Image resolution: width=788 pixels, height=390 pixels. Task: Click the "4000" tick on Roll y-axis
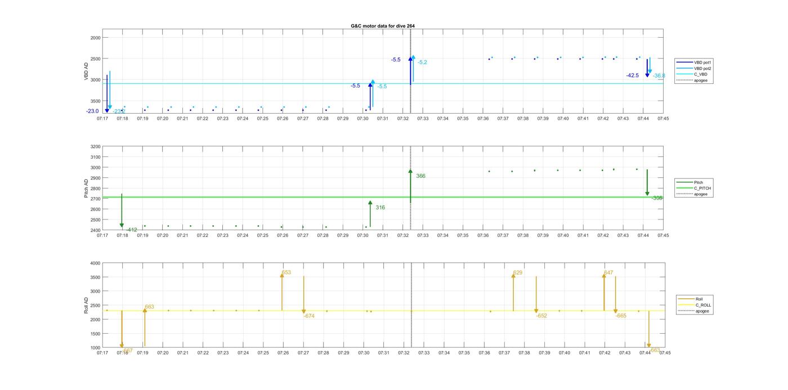pyautogui.click(x=95, y=263)
